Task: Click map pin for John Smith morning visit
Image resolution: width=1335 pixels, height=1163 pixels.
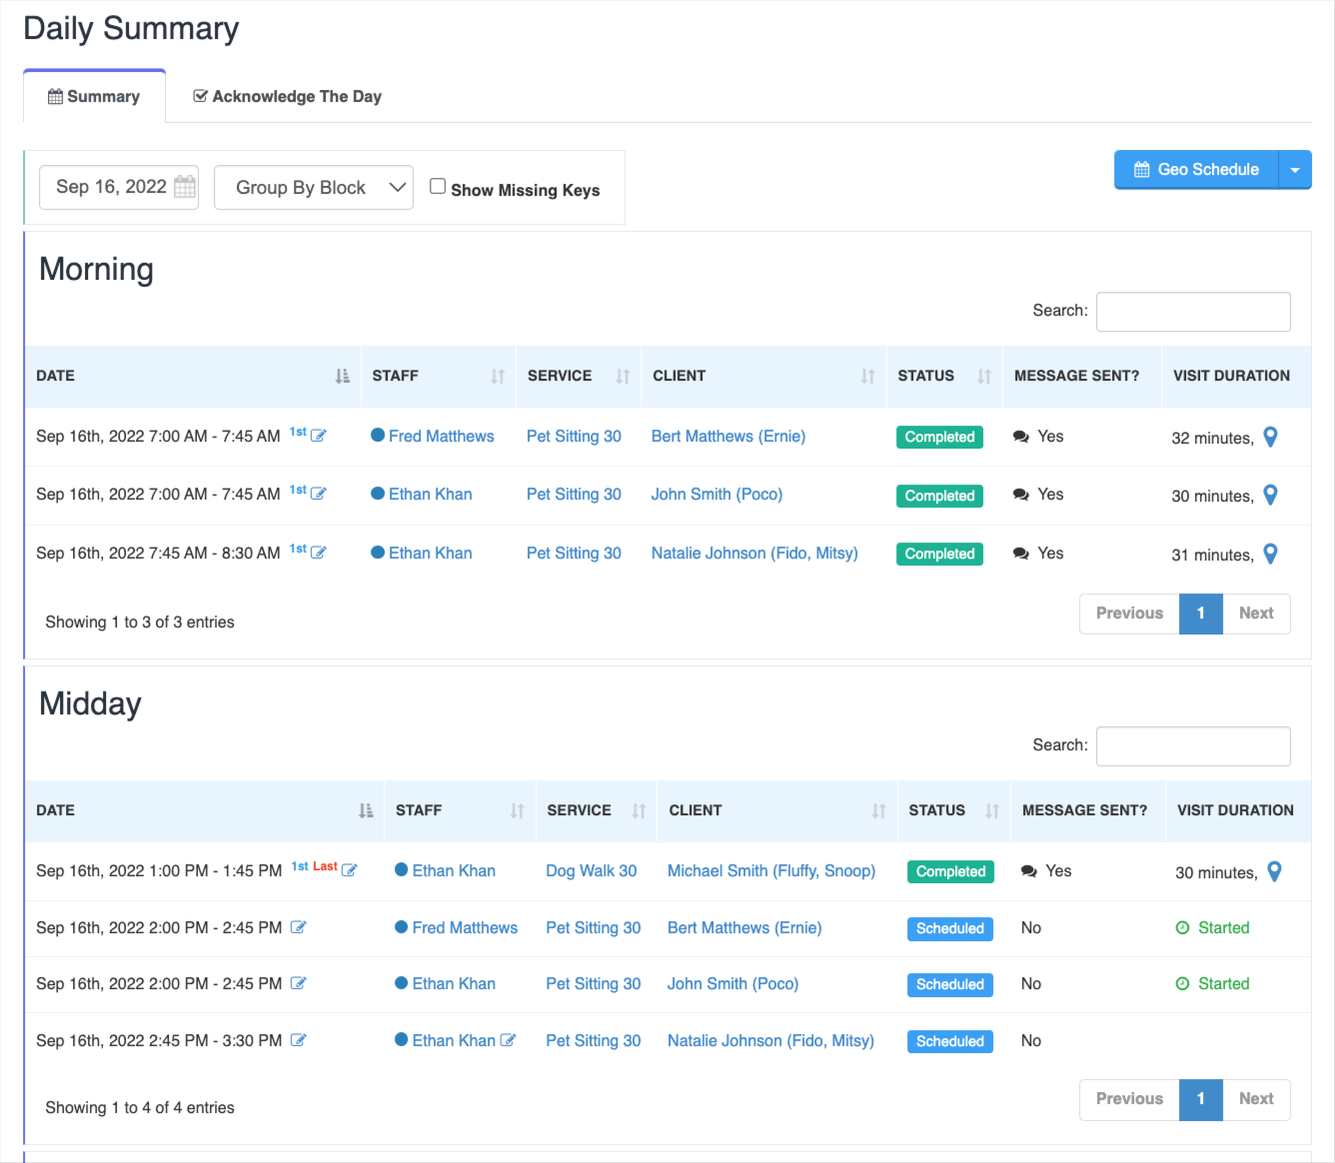Action: pos(1270,495)
